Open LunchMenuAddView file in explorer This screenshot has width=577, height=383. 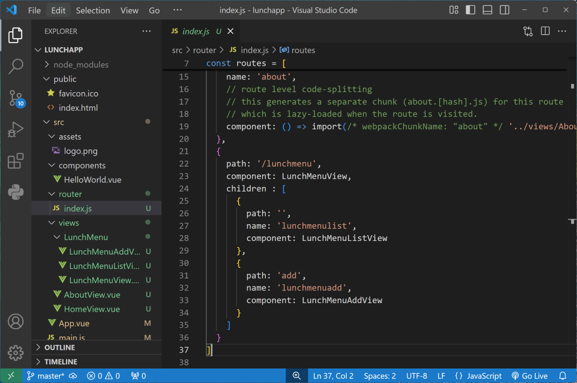point(97,251)
